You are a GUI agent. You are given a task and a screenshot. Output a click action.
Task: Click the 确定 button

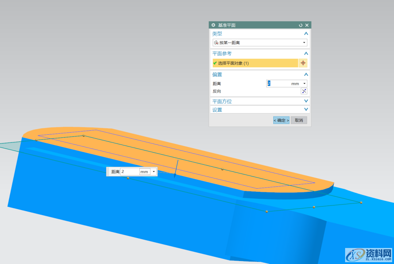[x=281, y=120]
